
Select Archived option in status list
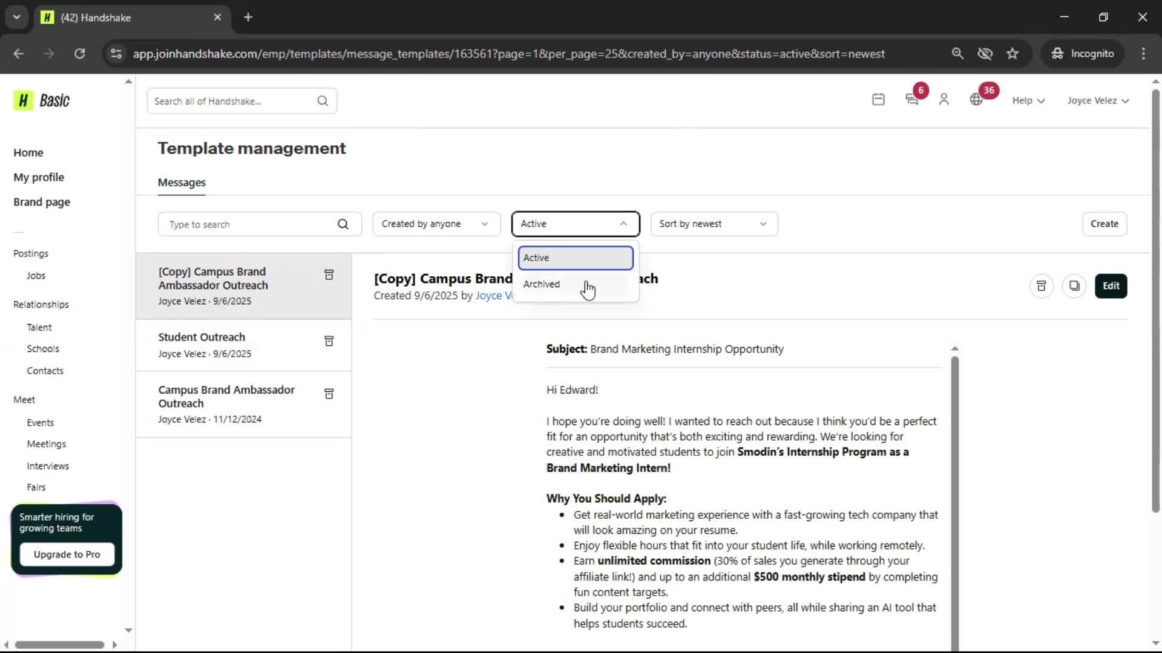(x=575, y=284)
